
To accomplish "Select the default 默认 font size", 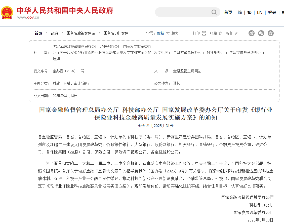I will pos(160,33).
